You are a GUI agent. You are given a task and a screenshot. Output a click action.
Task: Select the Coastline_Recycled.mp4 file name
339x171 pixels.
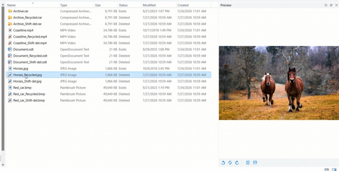click(x=30, y=37)
